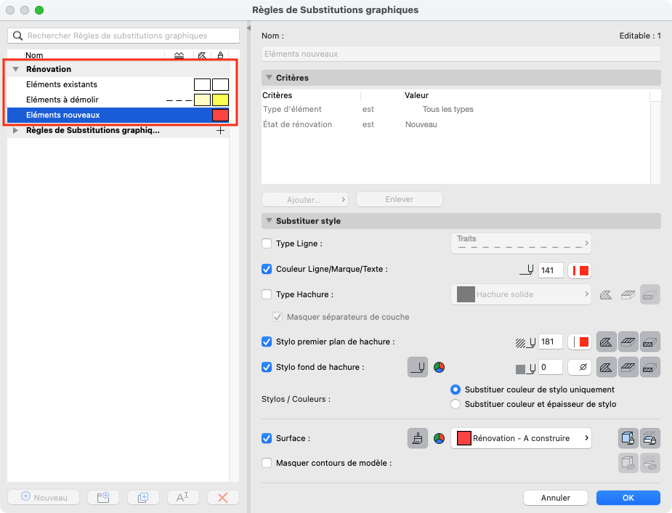The width and height of the screenshot is (672, 513).
Task: Enable the Type Ligne checkbox
Action: coord(267,243)
